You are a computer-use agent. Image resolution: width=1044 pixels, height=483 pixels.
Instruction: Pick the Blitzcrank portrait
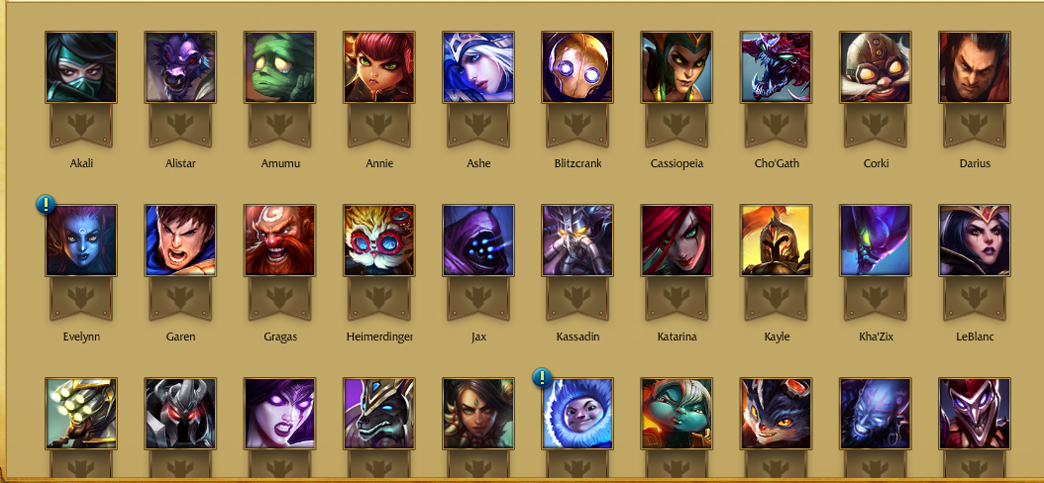coord(577,67)
